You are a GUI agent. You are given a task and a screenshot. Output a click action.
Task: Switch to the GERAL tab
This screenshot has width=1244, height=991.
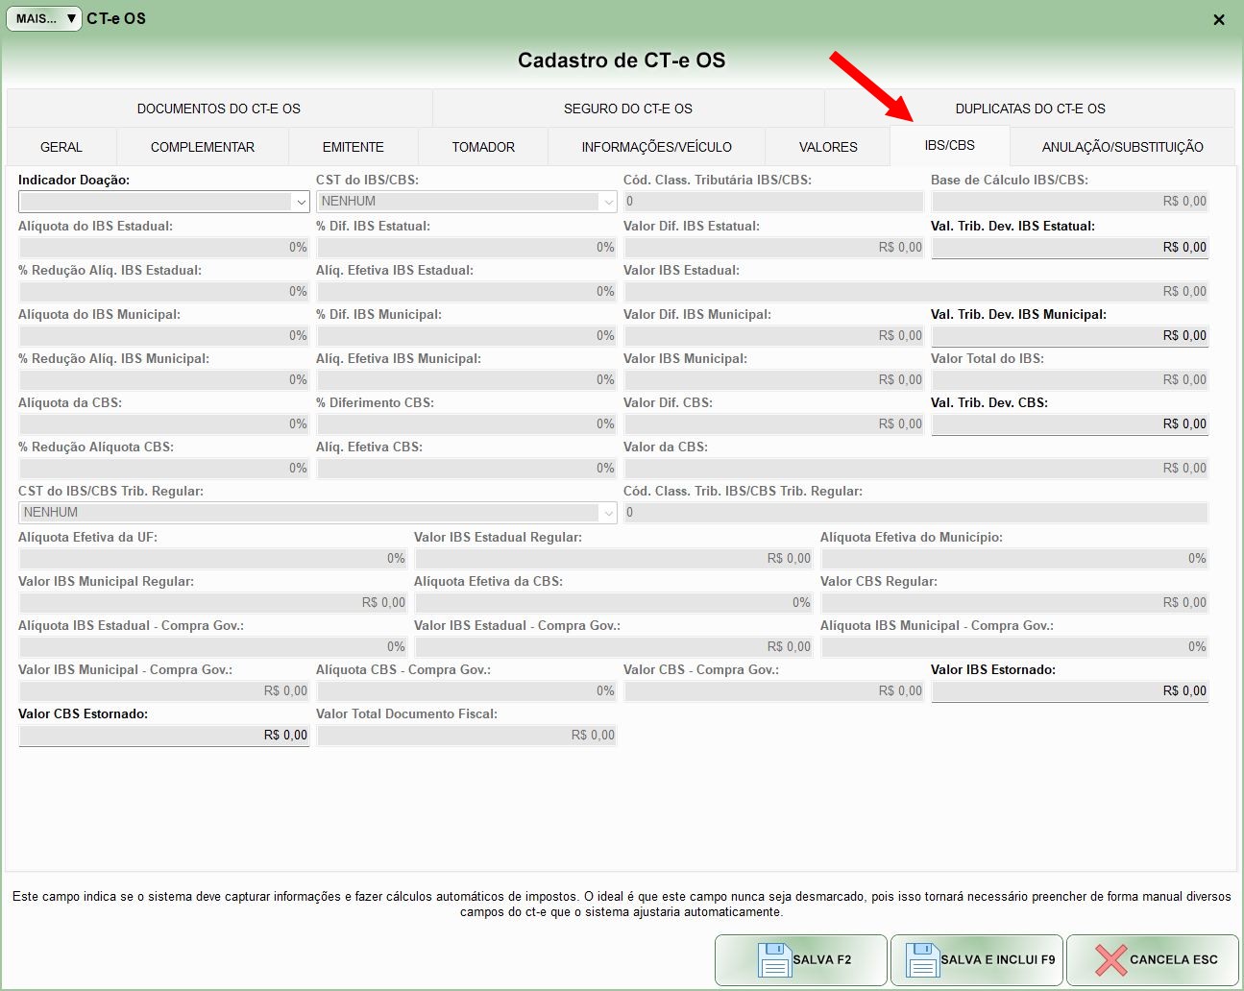pyautogui.click(x=61, y=147)
